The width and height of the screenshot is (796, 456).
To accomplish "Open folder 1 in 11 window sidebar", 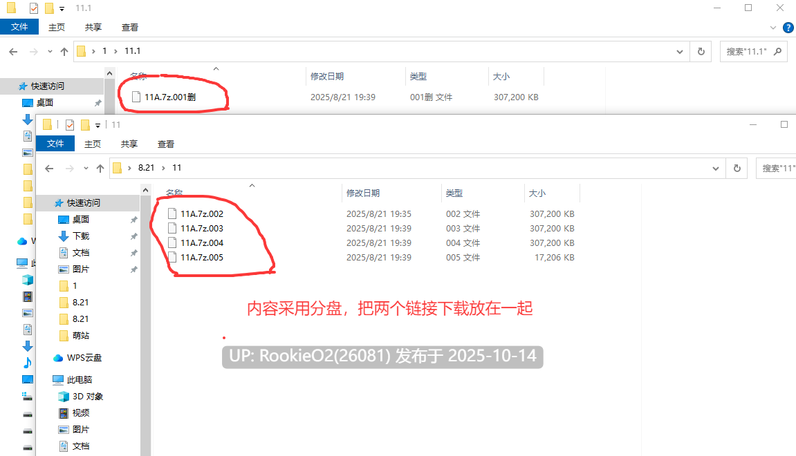I will tap(75, 286).
